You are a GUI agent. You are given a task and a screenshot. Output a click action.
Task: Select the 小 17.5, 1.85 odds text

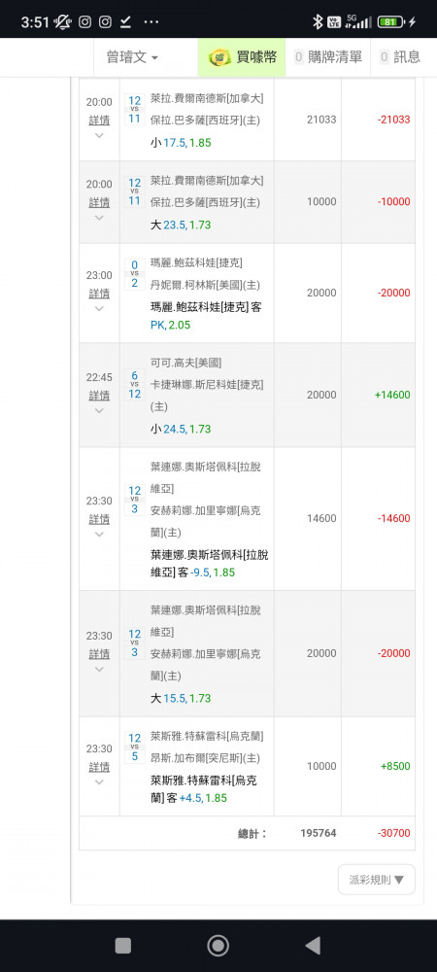181,143
